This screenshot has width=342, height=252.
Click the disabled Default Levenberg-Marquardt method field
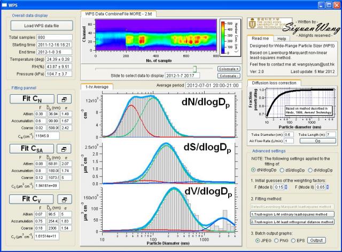pyautogui.click(x=292, y=207)
